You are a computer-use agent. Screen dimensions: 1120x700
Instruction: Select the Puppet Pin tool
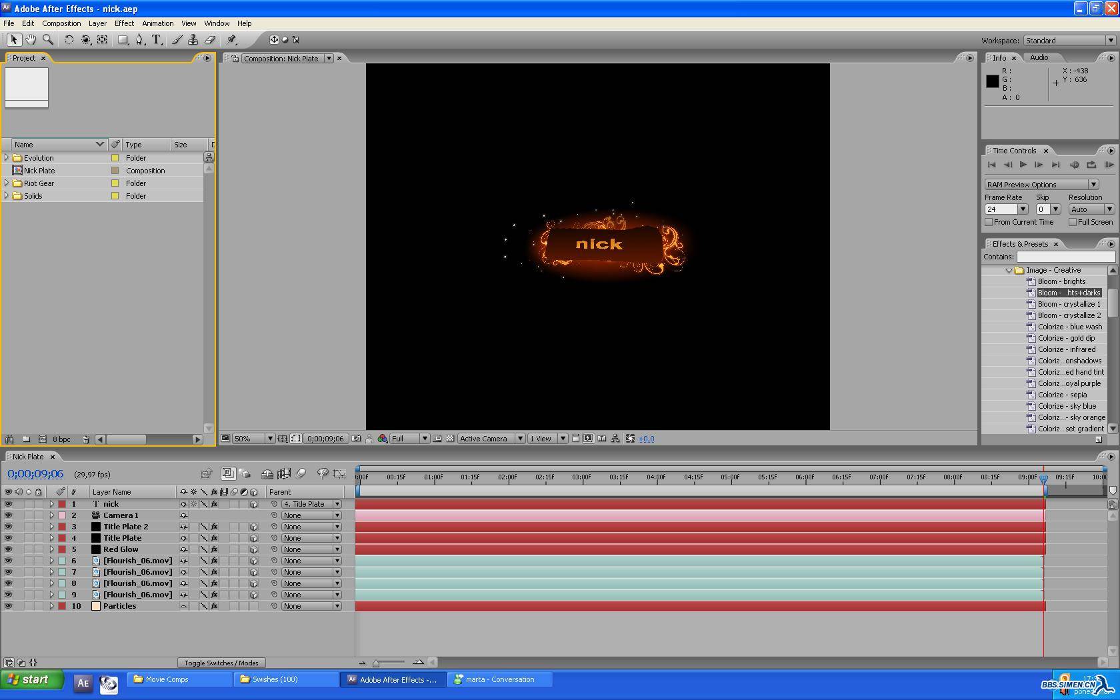point(231,40)
